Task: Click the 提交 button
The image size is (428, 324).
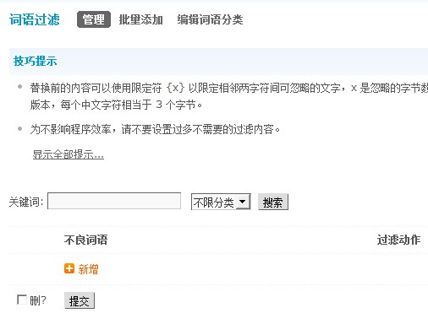Action: coord(80,300)
